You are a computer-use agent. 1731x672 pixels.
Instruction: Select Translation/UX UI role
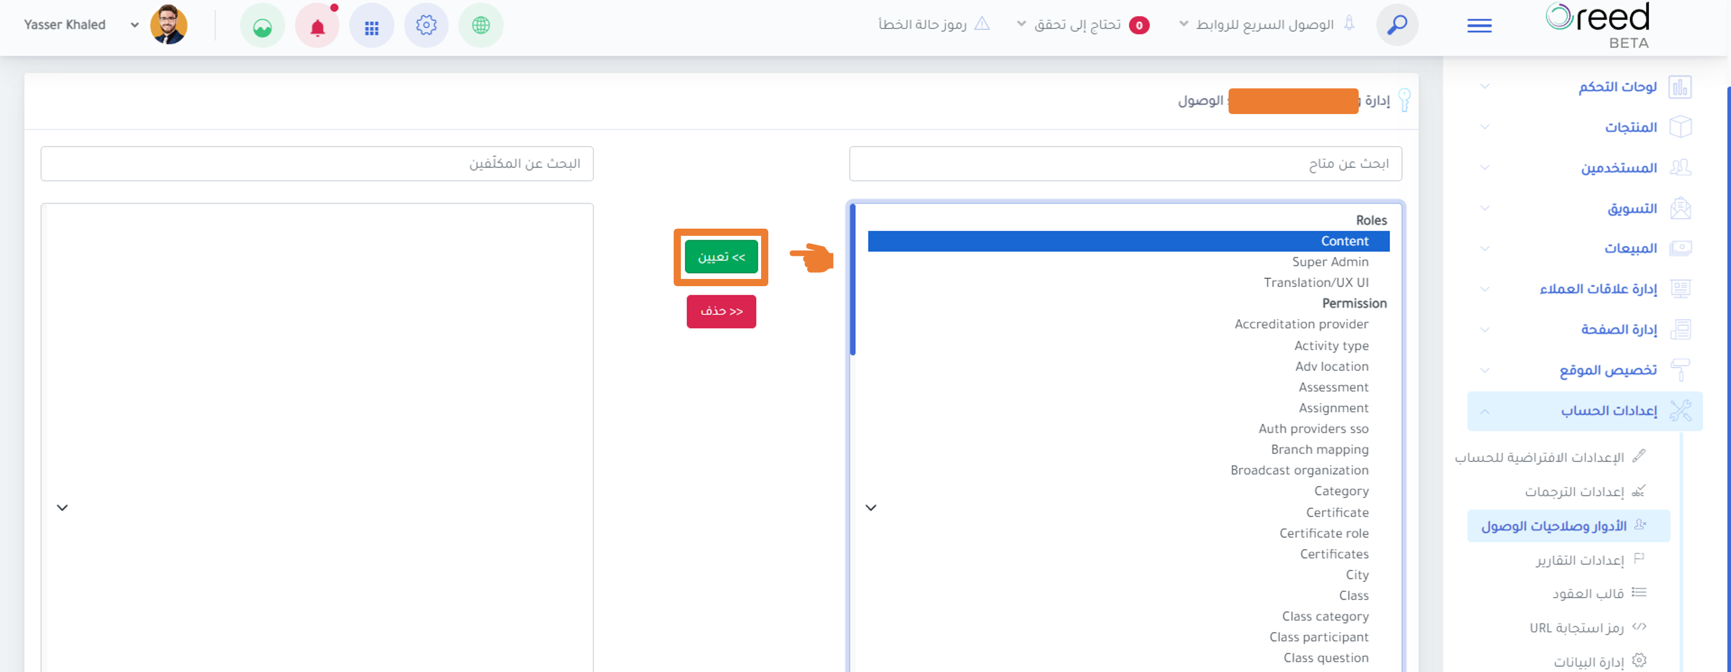click(x=1128, y=283)
